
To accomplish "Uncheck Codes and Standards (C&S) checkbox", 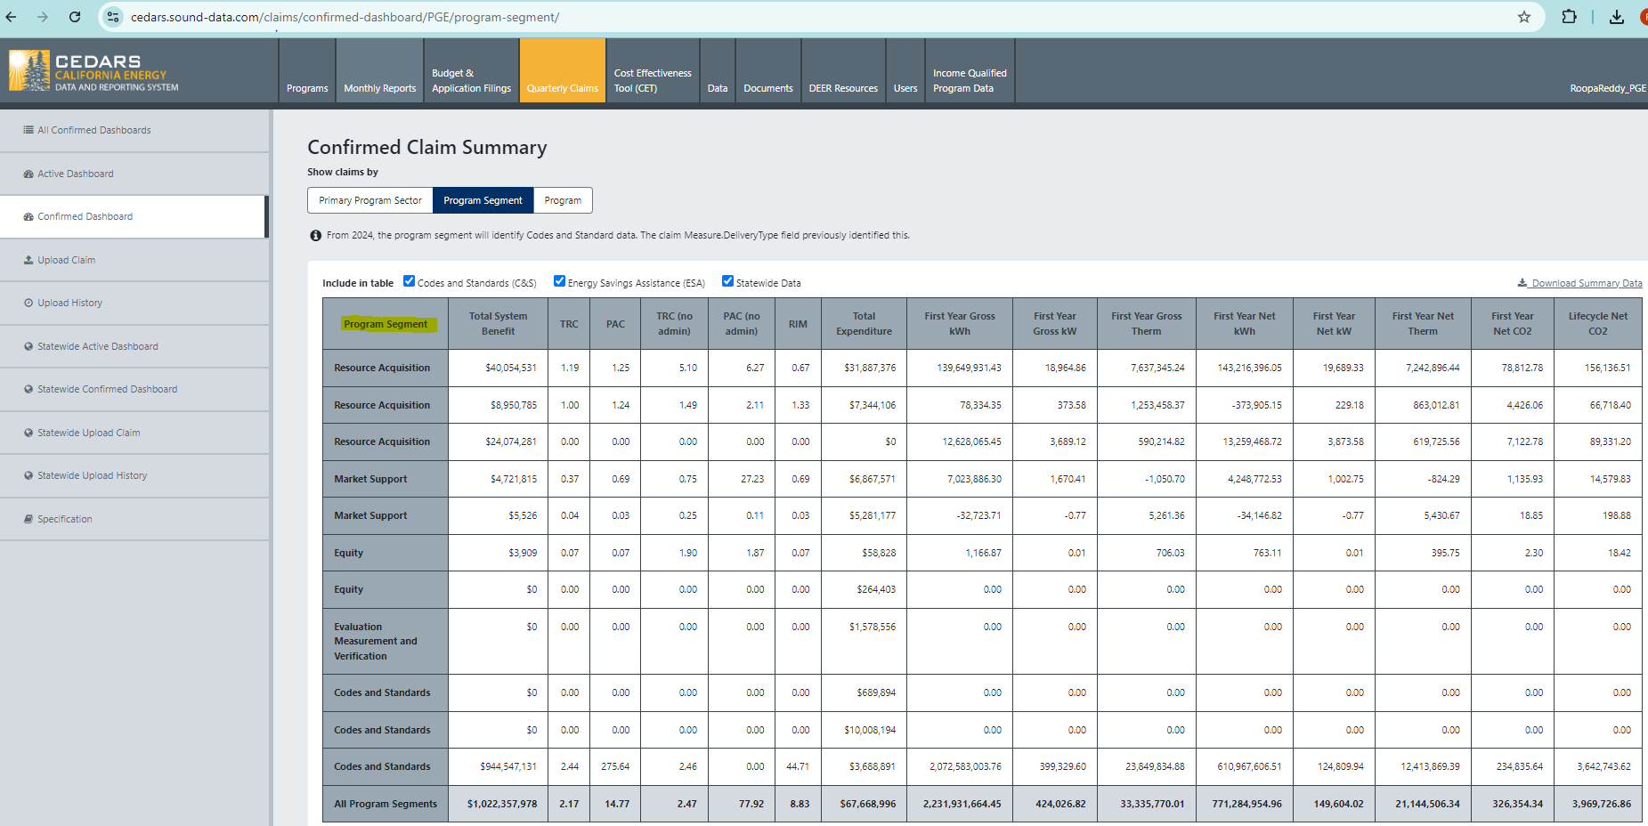I will point(409,281).
